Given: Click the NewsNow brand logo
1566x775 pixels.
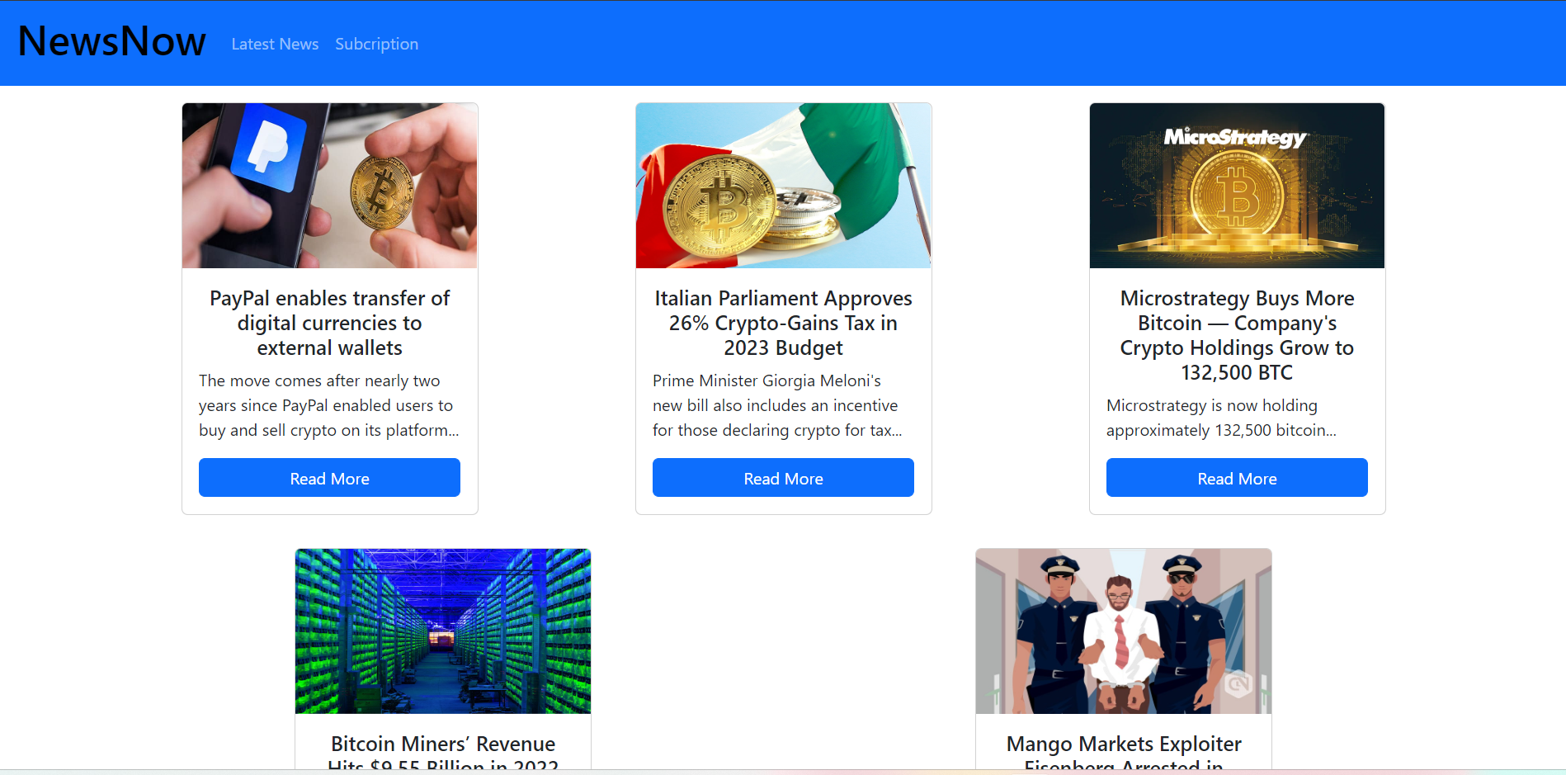Looking at the screenshot, I should coord(111,41).
